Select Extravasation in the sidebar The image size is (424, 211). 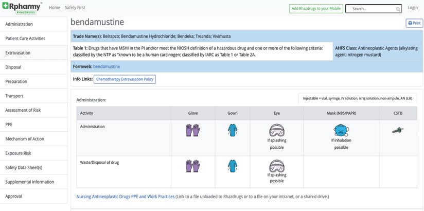pos(18,53)
